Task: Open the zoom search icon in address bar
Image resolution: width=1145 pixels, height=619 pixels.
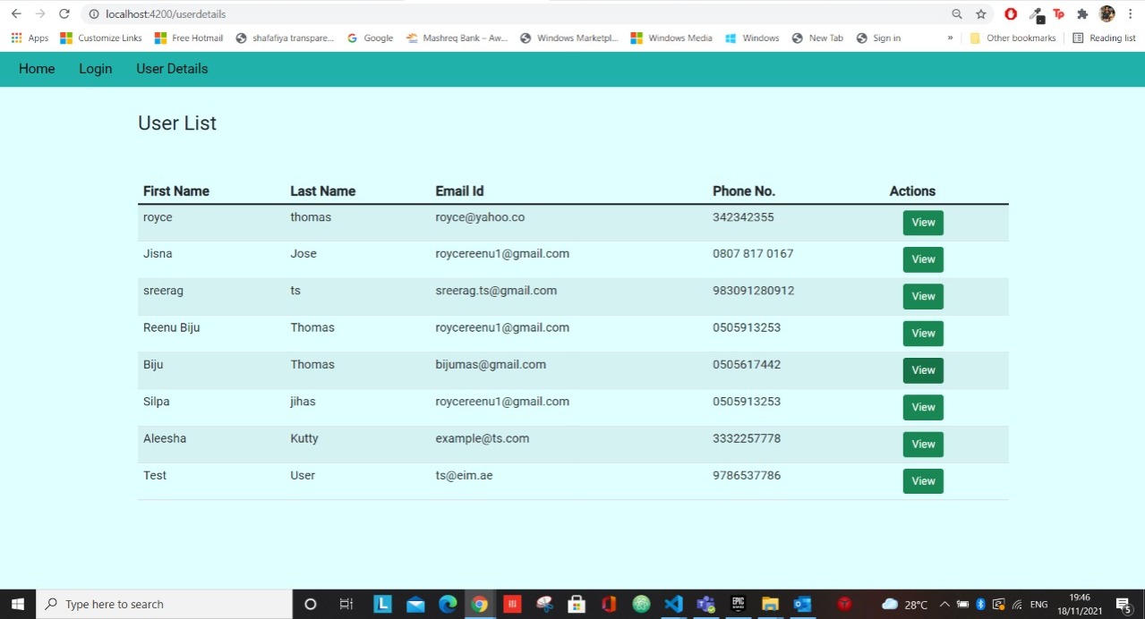Action: [x=956, y=14]
